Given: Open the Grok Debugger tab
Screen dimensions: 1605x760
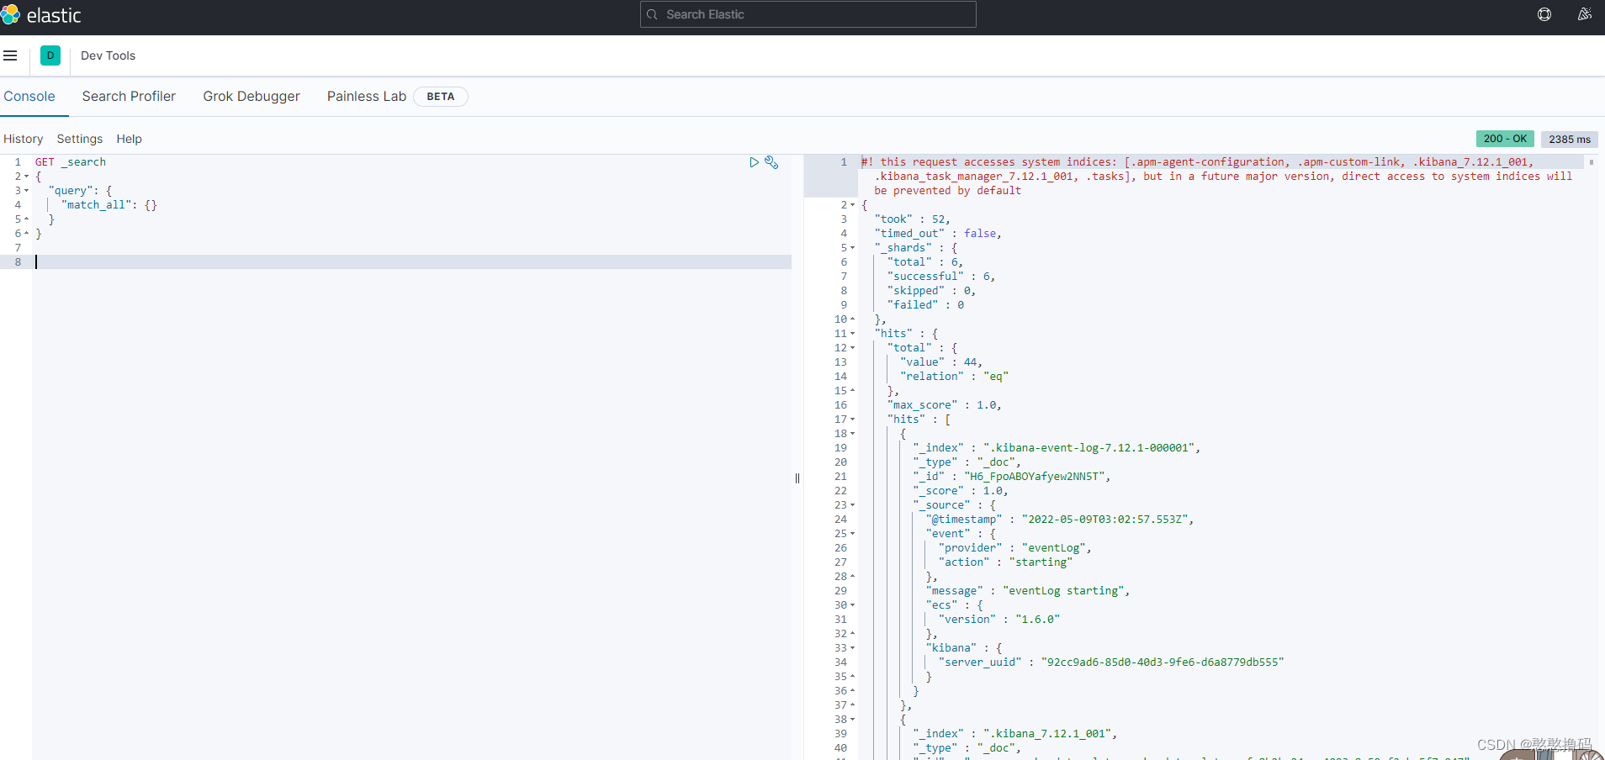Looking at the screenshot, I should click(x=252, y=97).
